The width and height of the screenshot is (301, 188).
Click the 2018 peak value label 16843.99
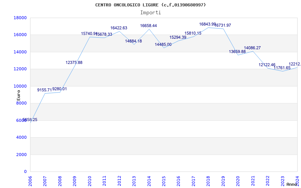[207, 24]
